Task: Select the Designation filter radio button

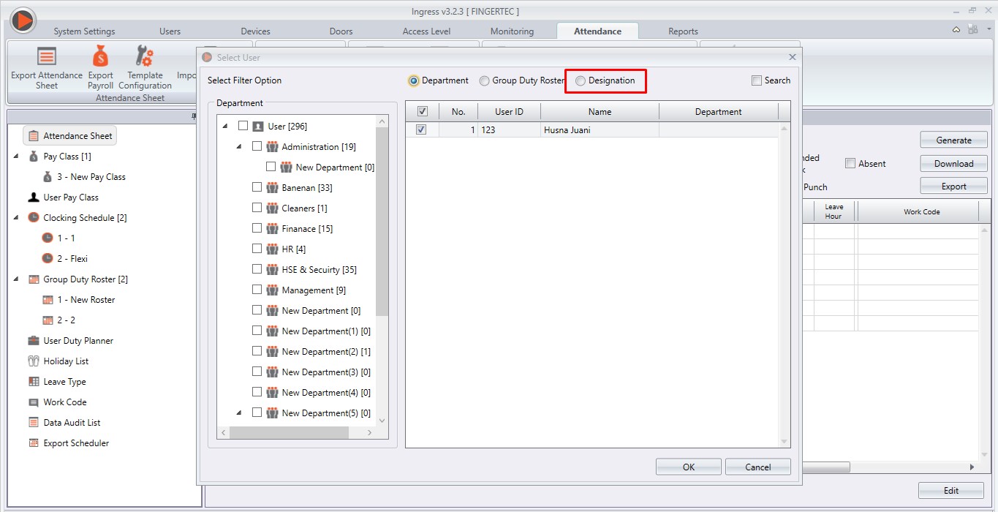Action: coord(581,80)
